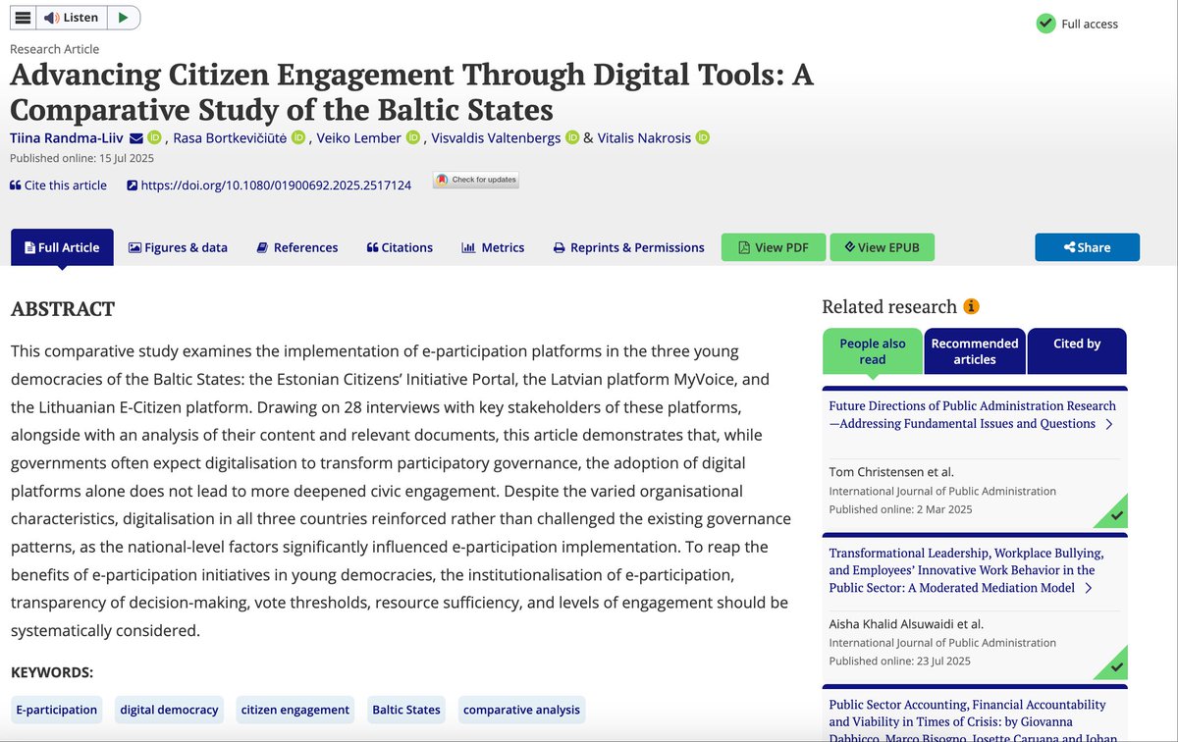Click the green Full access checkmark icon
The height and width of the screenshot is (742, 1178).
point(1046,24)
